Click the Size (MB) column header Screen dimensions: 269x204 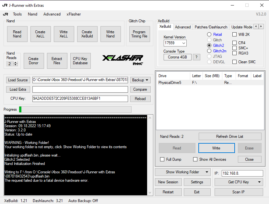(212, 76)
